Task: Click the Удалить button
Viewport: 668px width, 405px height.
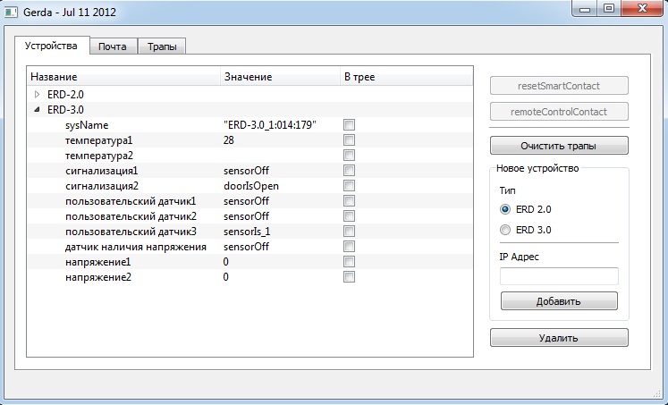Action: tap(559, 338)
